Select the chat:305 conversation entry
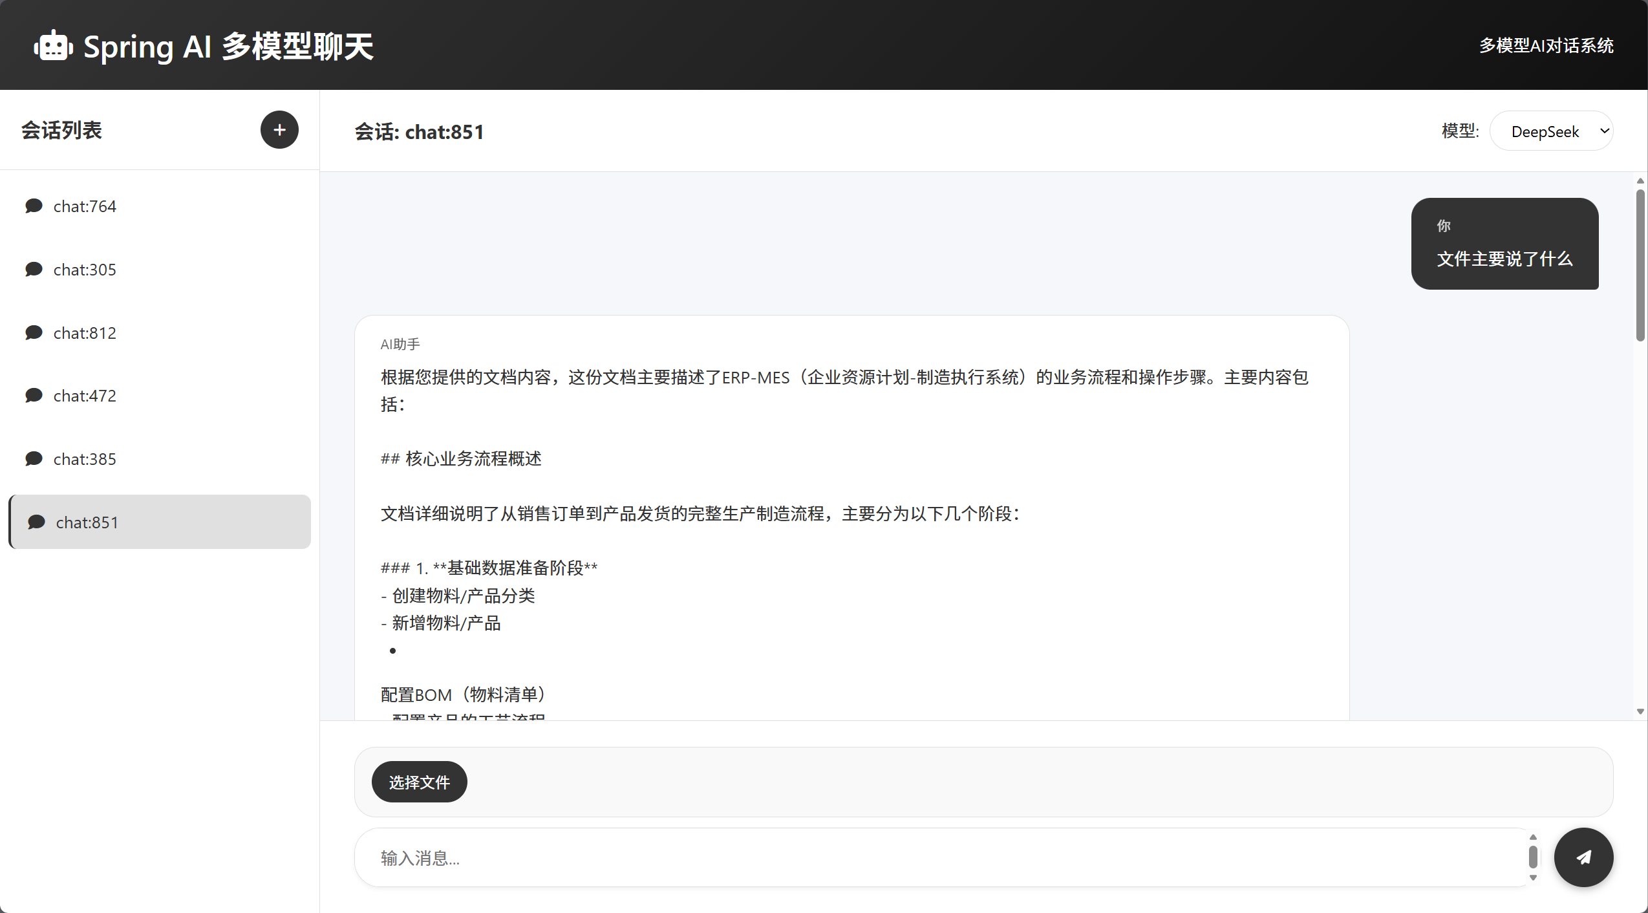1648x913 pixels. [84, 269]
